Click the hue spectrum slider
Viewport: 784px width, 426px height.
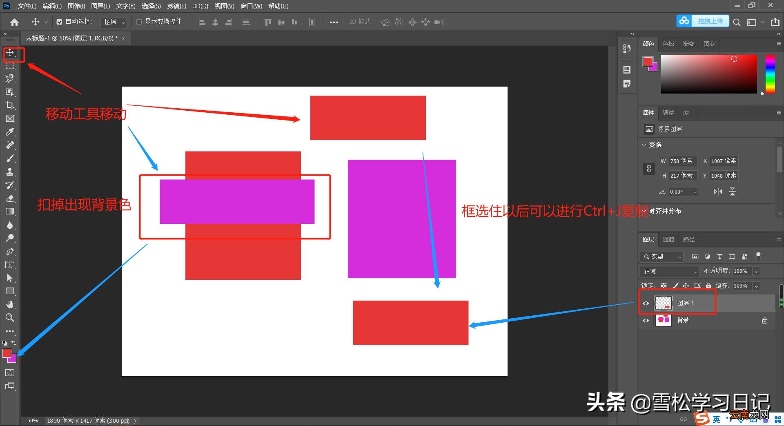(770, 74)
